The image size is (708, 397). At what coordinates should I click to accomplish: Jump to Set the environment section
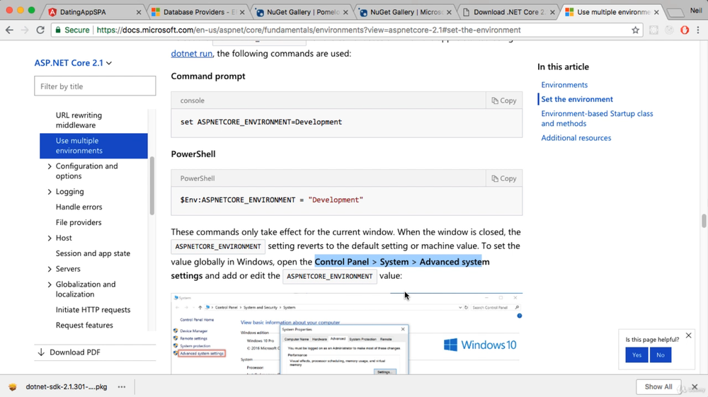click(x=576, y=99)
